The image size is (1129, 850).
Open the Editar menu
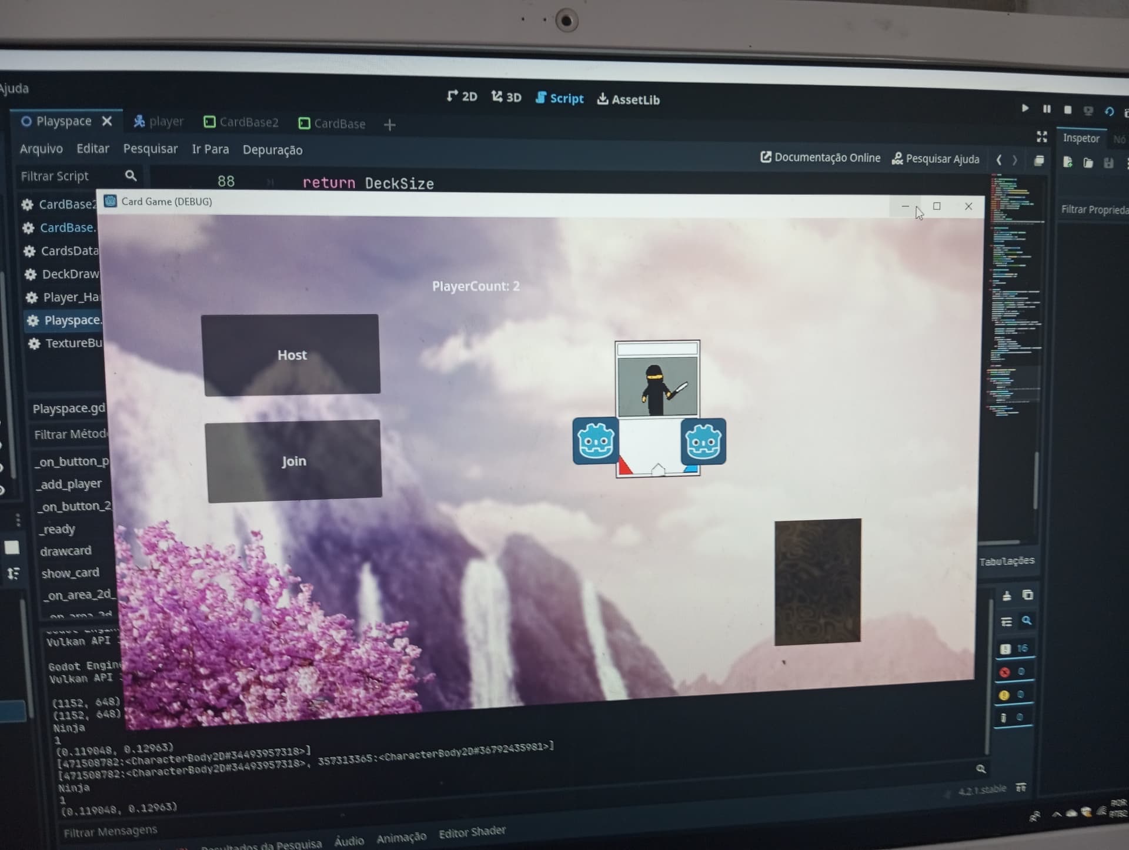click(93, 149)
